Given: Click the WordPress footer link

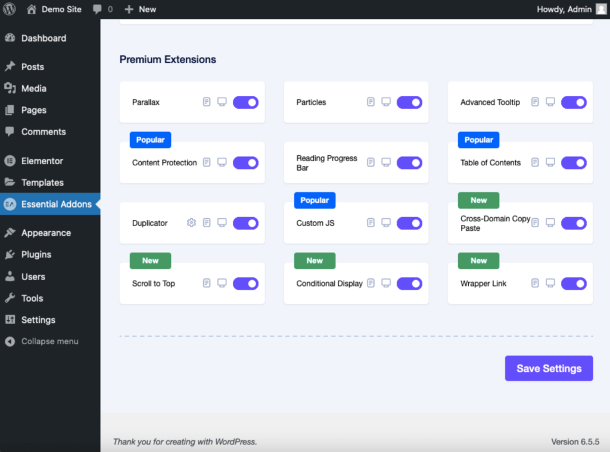Looking at the screenshot, I should pos(235,441).
